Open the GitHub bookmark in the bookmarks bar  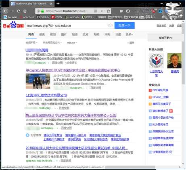43,17
